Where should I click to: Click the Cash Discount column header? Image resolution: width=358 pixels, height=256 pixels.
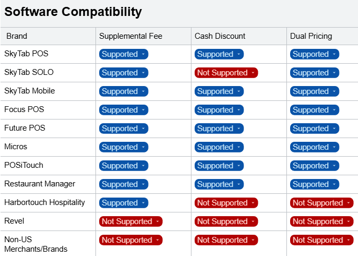point(220,36)
